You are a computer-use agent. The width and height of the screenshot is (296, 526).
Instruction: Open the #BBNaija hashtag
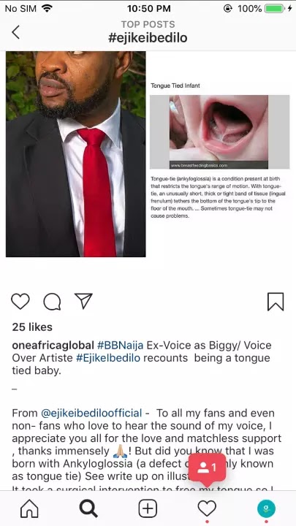(120, 345)
